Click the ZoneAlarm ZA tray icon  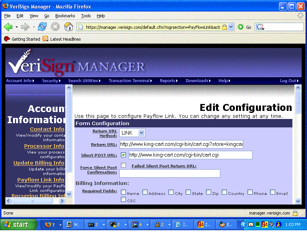click(x=264, y=224)
